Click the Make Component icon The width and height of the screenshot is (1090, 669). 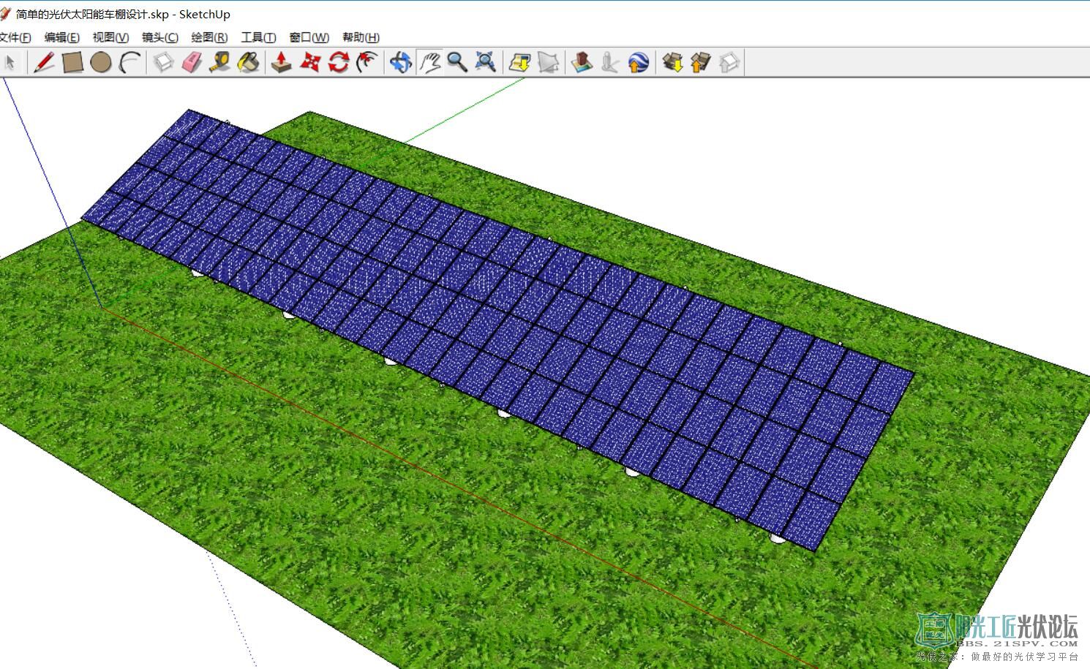(x=163, y=63)
